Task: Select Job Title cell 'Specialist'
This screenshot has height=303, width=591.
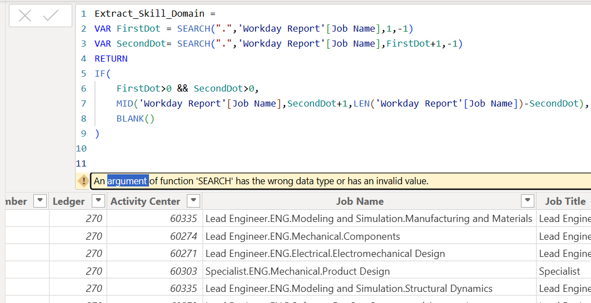Action: click(564, 271)
